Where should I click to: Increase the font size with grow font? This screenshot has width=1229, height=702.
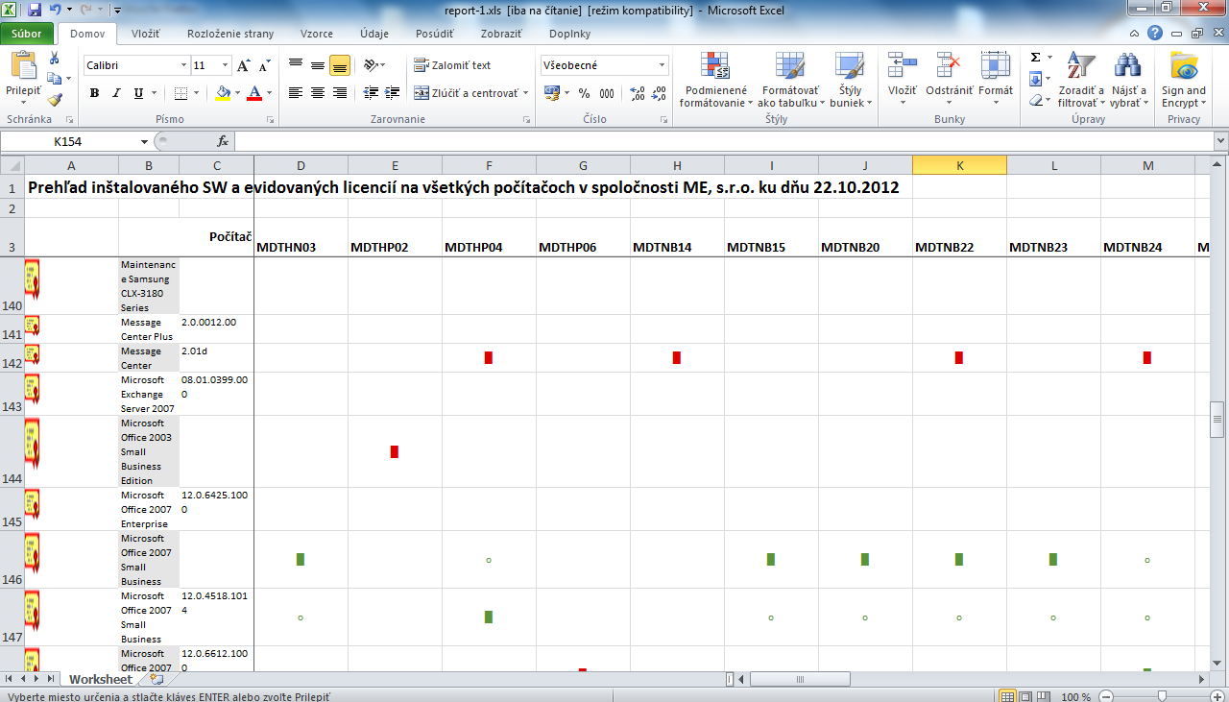[243, 65]
